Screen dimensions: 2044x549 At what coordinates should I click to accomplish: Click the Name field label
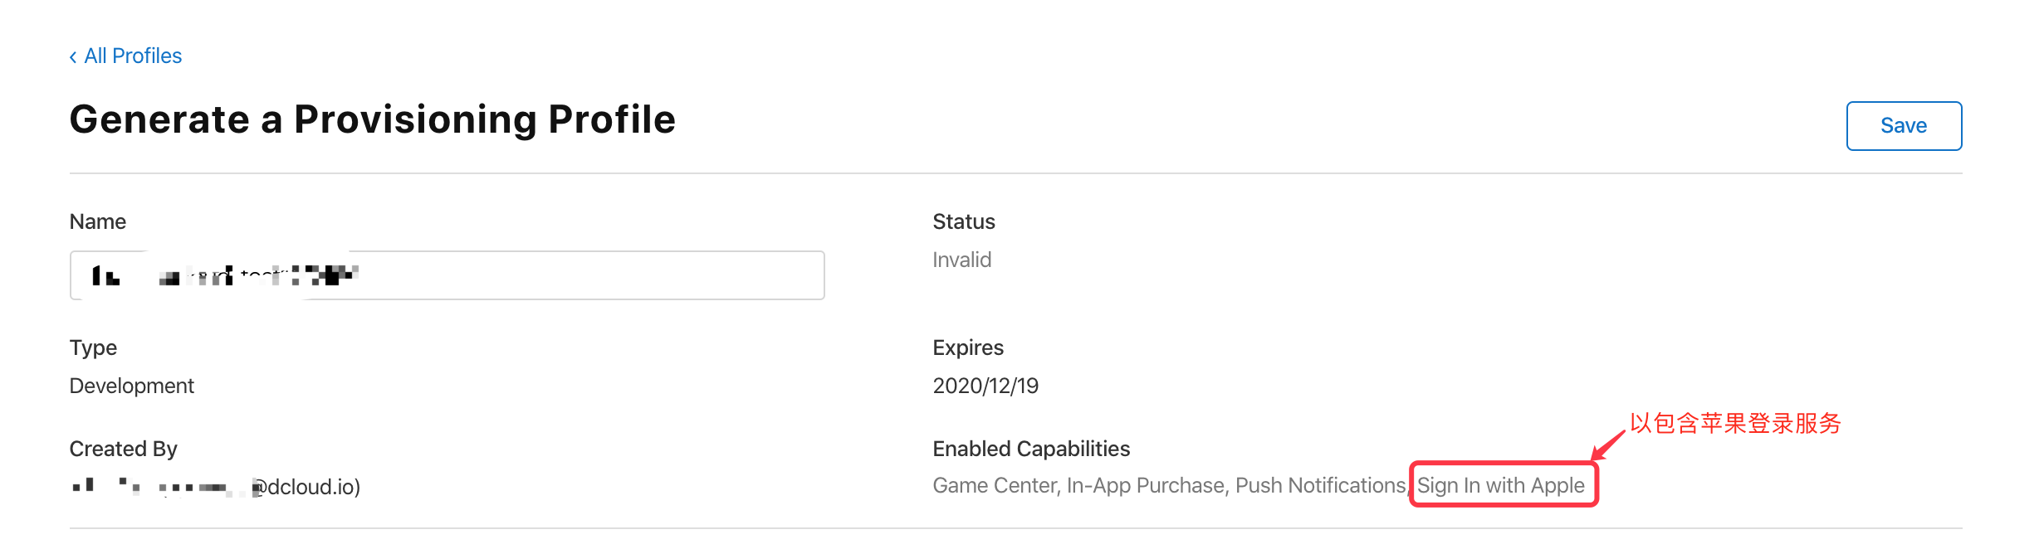(x=98, y=221)
